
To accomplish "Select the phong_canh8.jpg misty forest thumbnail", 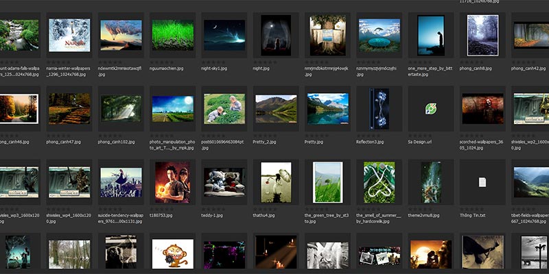I will [x=482, y=36].
